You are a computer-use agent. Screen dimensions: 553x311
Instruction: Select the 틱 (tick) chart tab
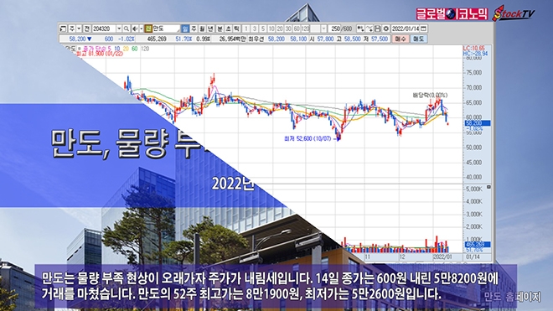point(236,29)
